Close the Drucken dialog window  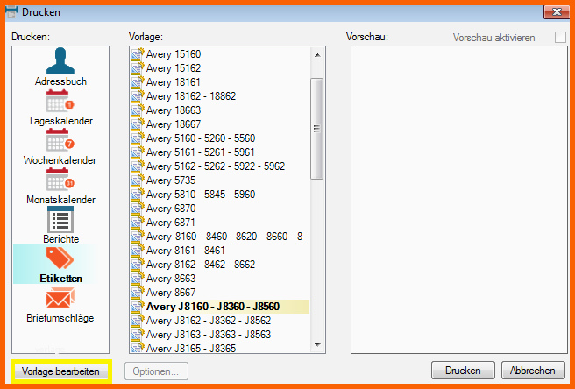(x=557, y=12)
